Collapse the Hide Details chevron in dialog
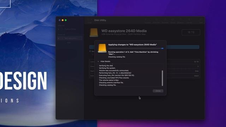Viewport: 226px width, 127px height. [x=98, y=61]
